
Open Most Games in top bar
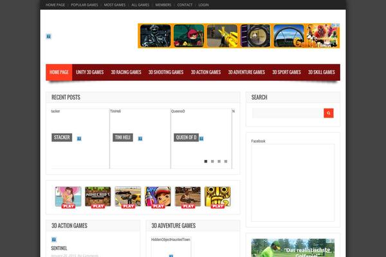115,4
